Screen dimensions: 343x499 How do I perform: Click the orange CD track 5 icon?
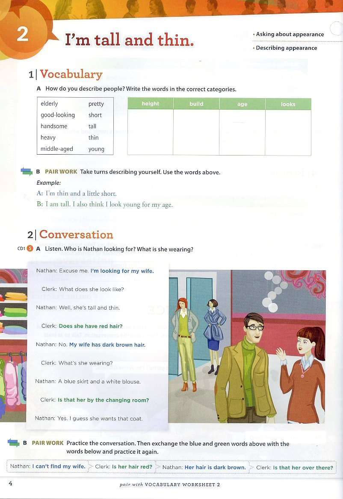point(30,248)
